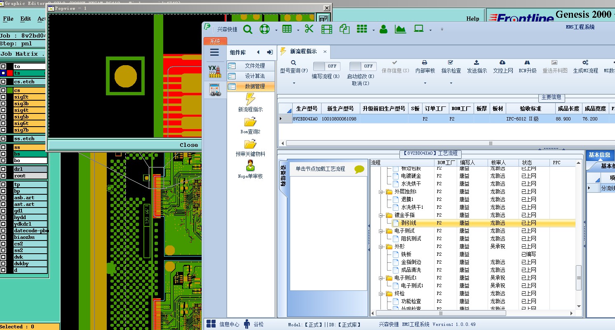Click the vertical scrollbar thumb of process tree
Screen dimensions: 615x330
579,278
